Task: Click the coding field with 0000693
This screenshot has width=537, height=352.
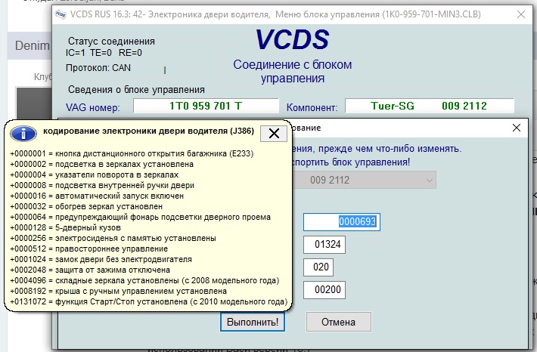Action: pyautogui.click(x=342, y=221)
